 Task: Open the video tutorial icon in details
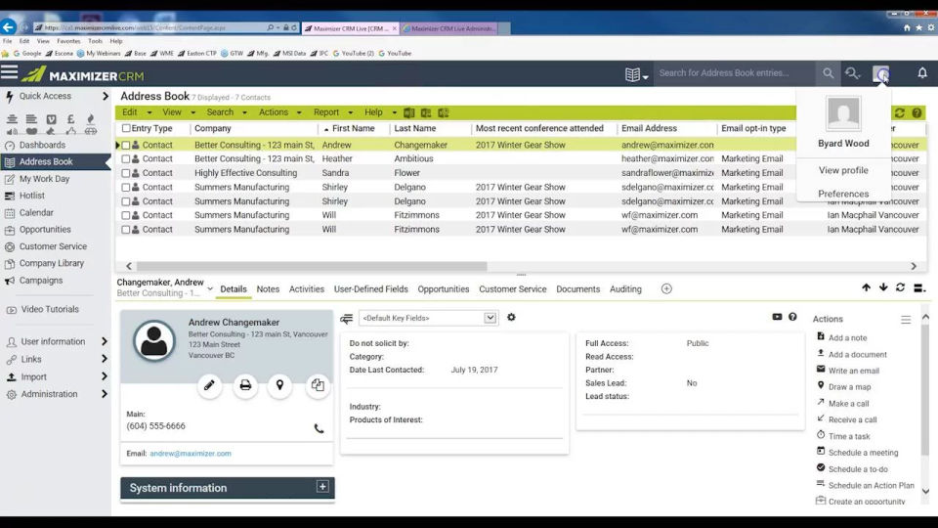tap(777, 317)
